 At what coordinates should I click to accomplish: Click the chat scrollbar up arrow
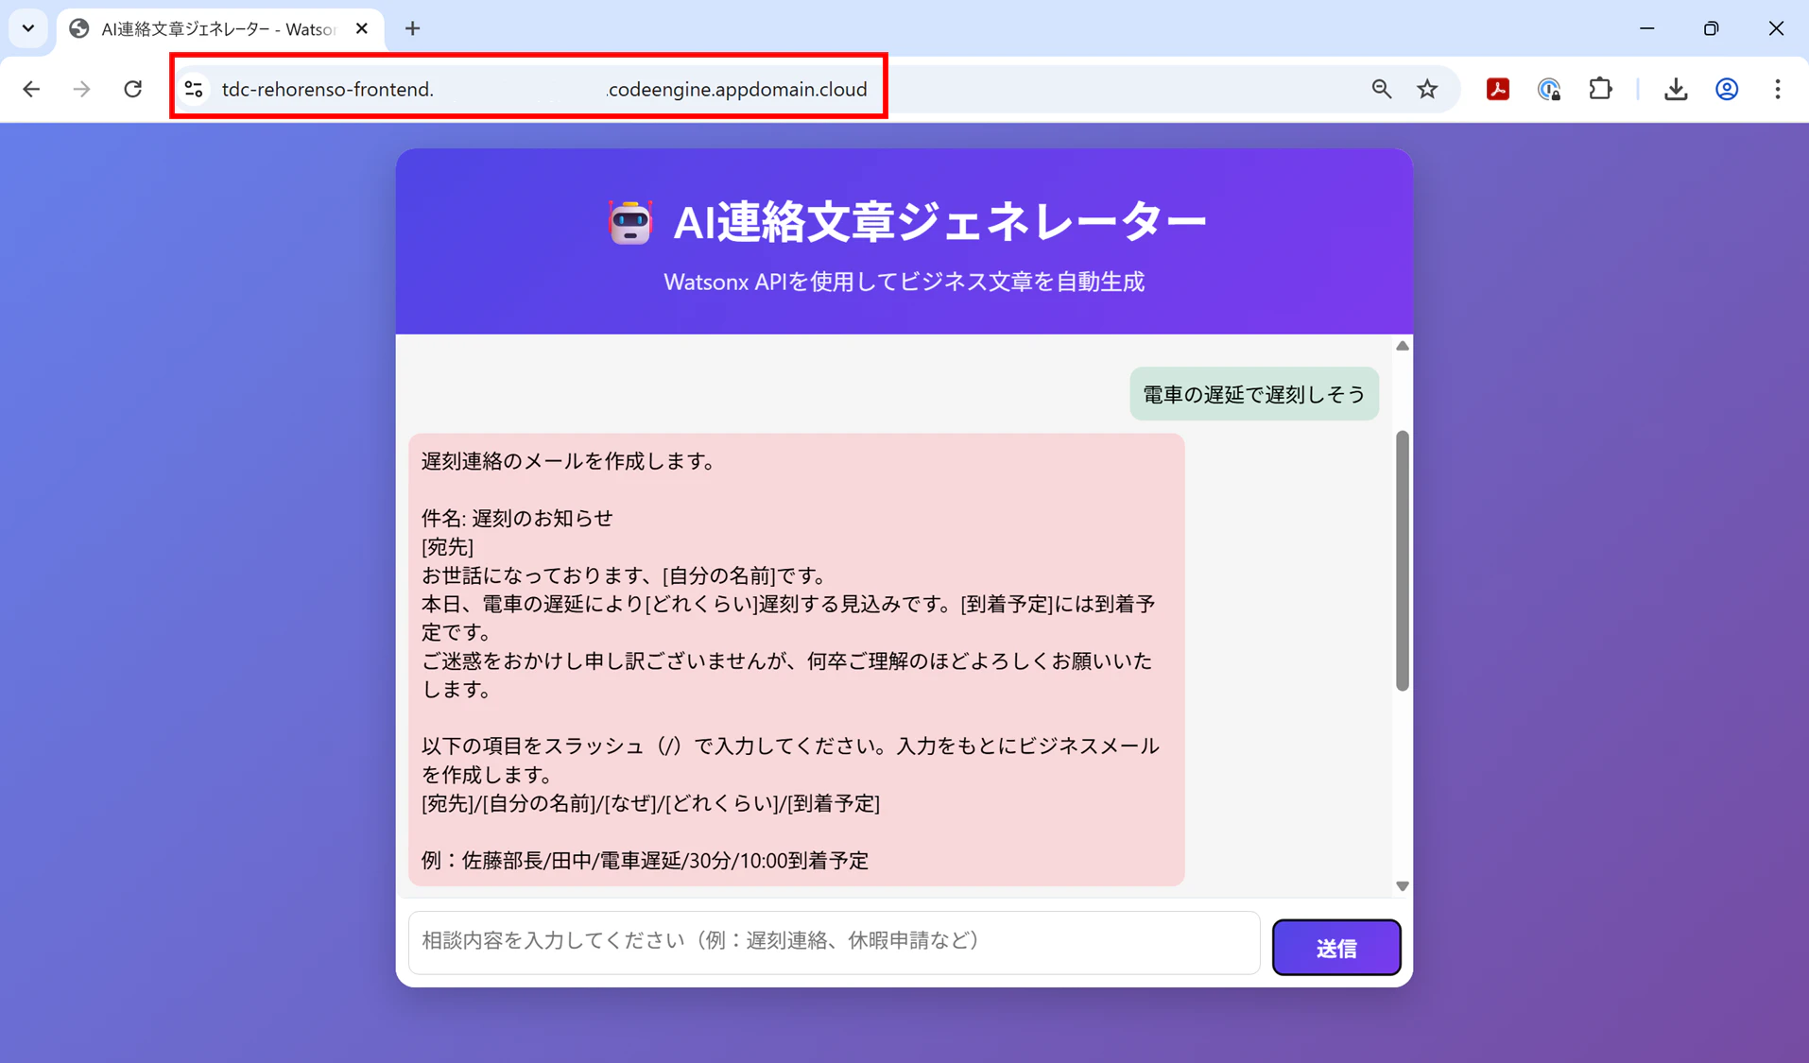pos(1403,346)
